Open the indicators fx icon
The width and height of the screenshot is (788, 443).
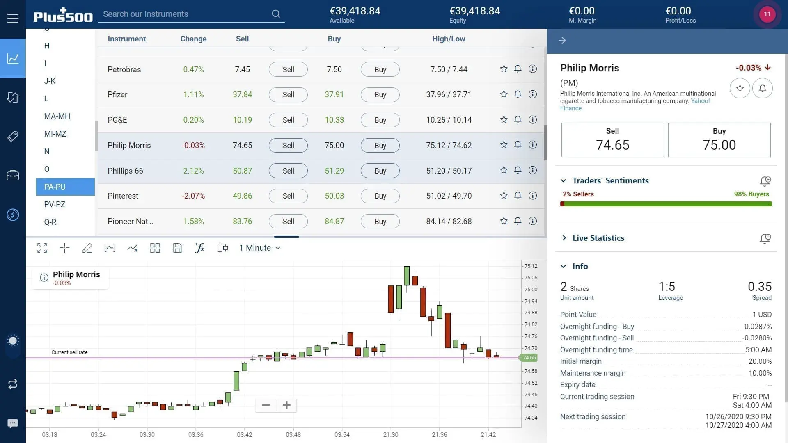[x=199, y=248]
